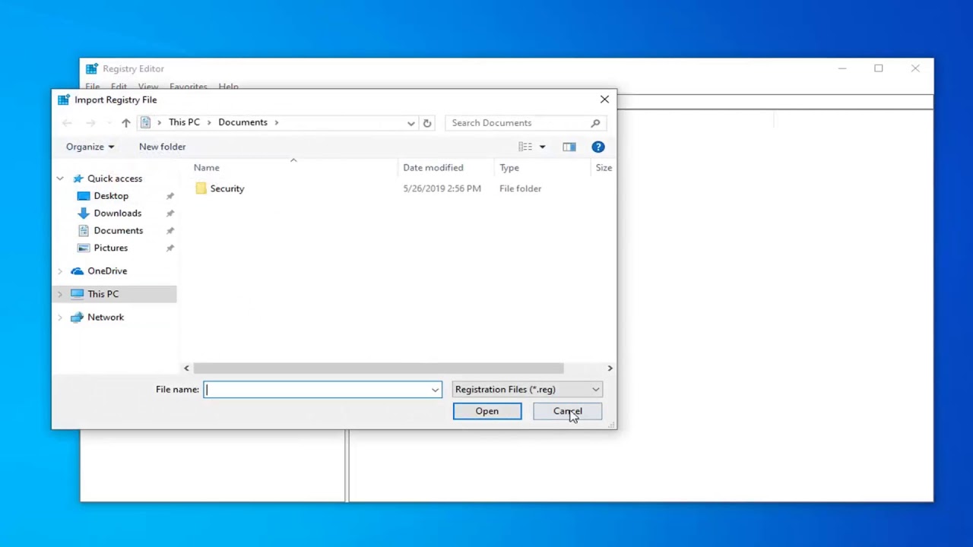Open Registry Editor View menu
This screenshot has width=973, height=547.
coord(148,86)
